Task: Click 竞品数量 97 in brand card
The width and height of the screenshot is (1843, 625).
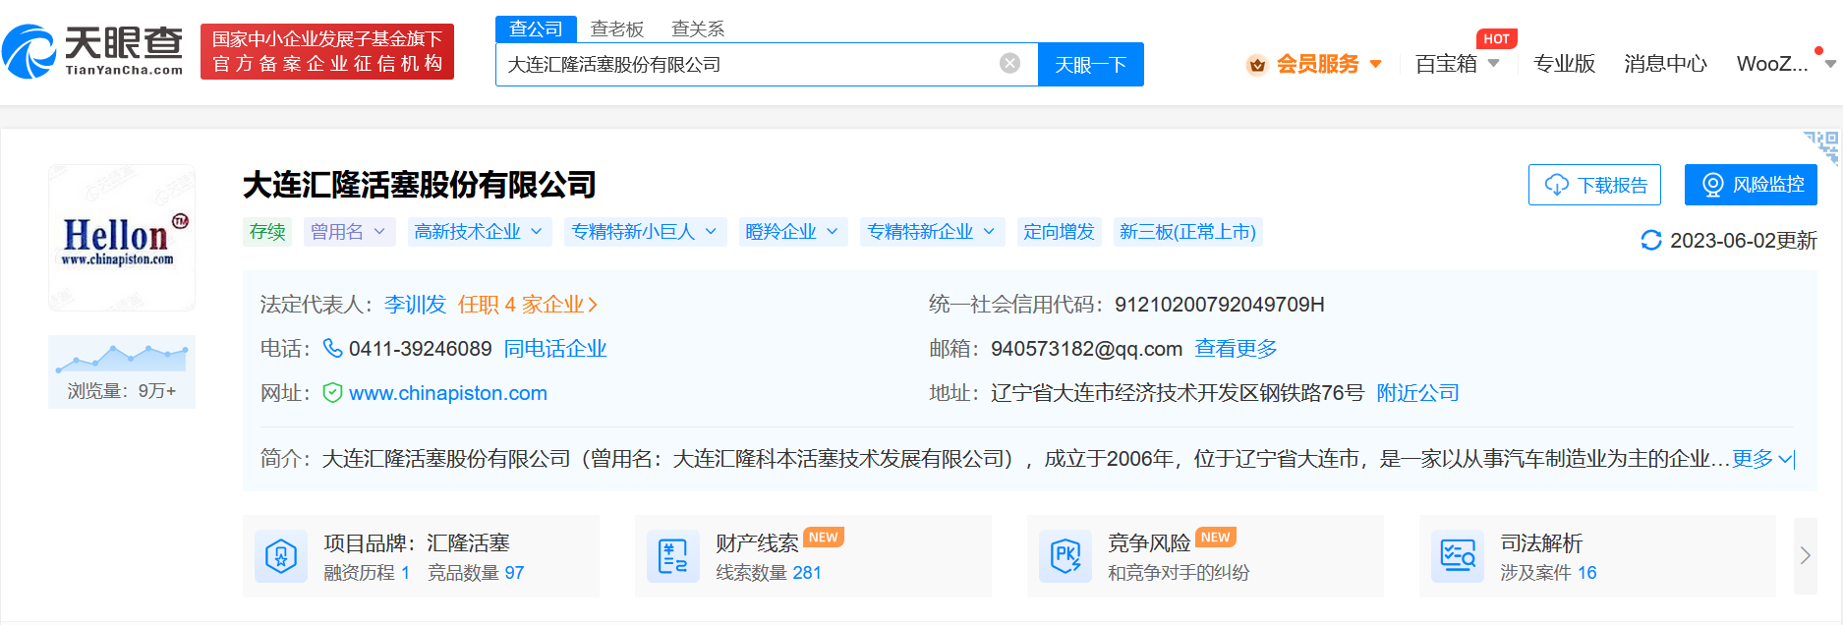Action: [476, 573]
